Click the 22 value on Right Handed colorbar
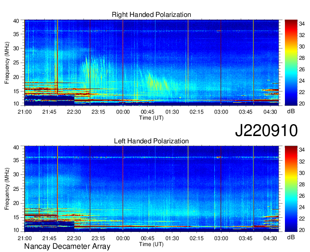The width and height of the screenshot is (310, 252). tap(302, 92)
